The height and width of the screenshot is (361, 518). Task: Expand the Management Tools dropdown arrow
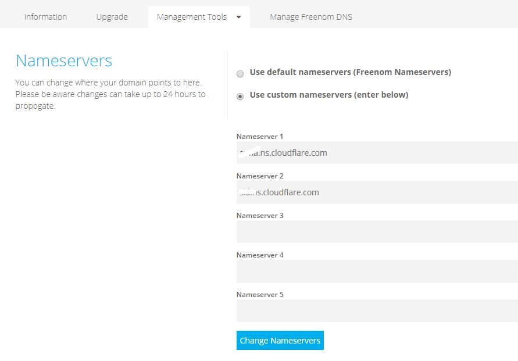click(x=238, y=17)
